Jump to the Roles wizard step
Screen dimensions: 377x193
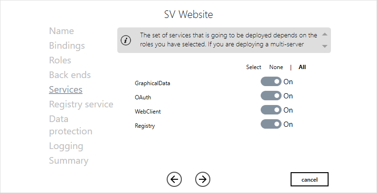[x=60, y=61]
